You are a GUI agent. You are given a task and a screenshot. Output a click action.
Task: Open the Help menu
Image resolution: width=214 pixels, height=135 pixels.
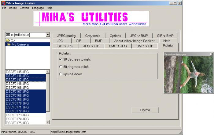(x=49, y=8)
